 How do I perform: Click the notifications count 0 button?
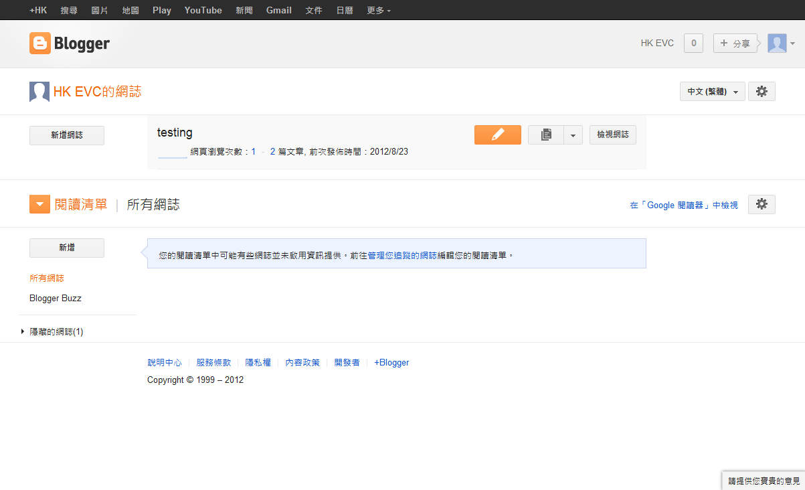tap(693, 44)
